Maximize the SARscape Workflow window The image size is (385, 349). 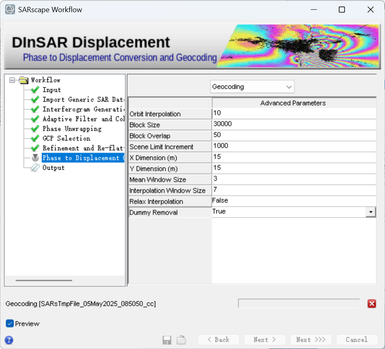click(342, 10)
